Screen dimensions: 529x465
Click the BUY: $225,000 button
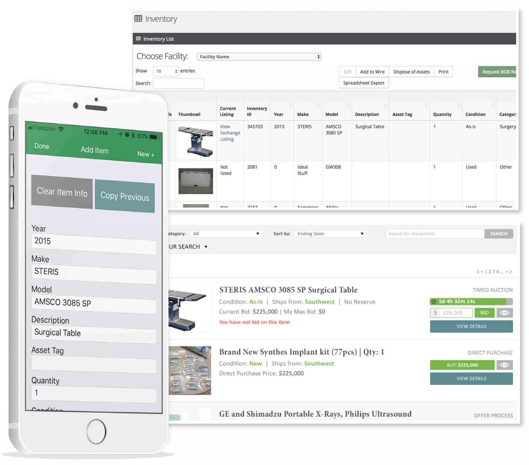point(462,365)
